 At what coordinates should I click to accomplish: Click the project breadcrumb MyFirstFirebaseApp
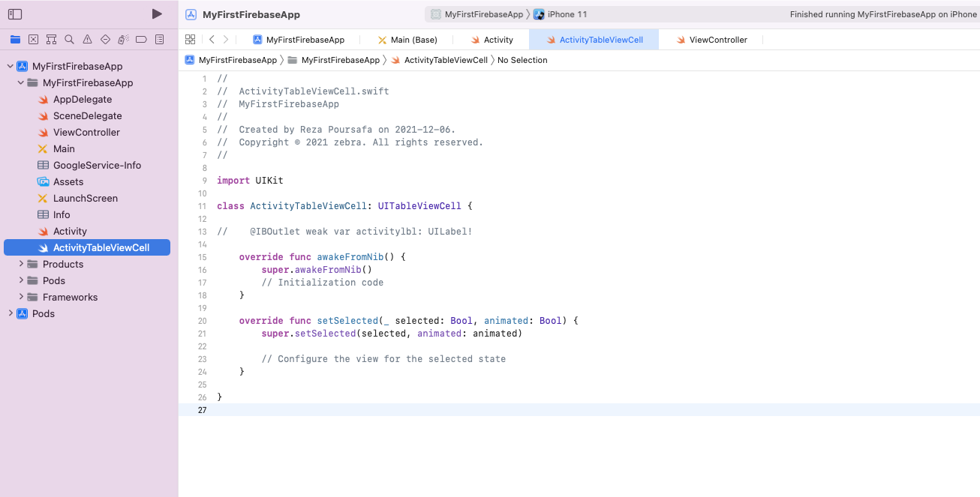[x=231, y=60]
